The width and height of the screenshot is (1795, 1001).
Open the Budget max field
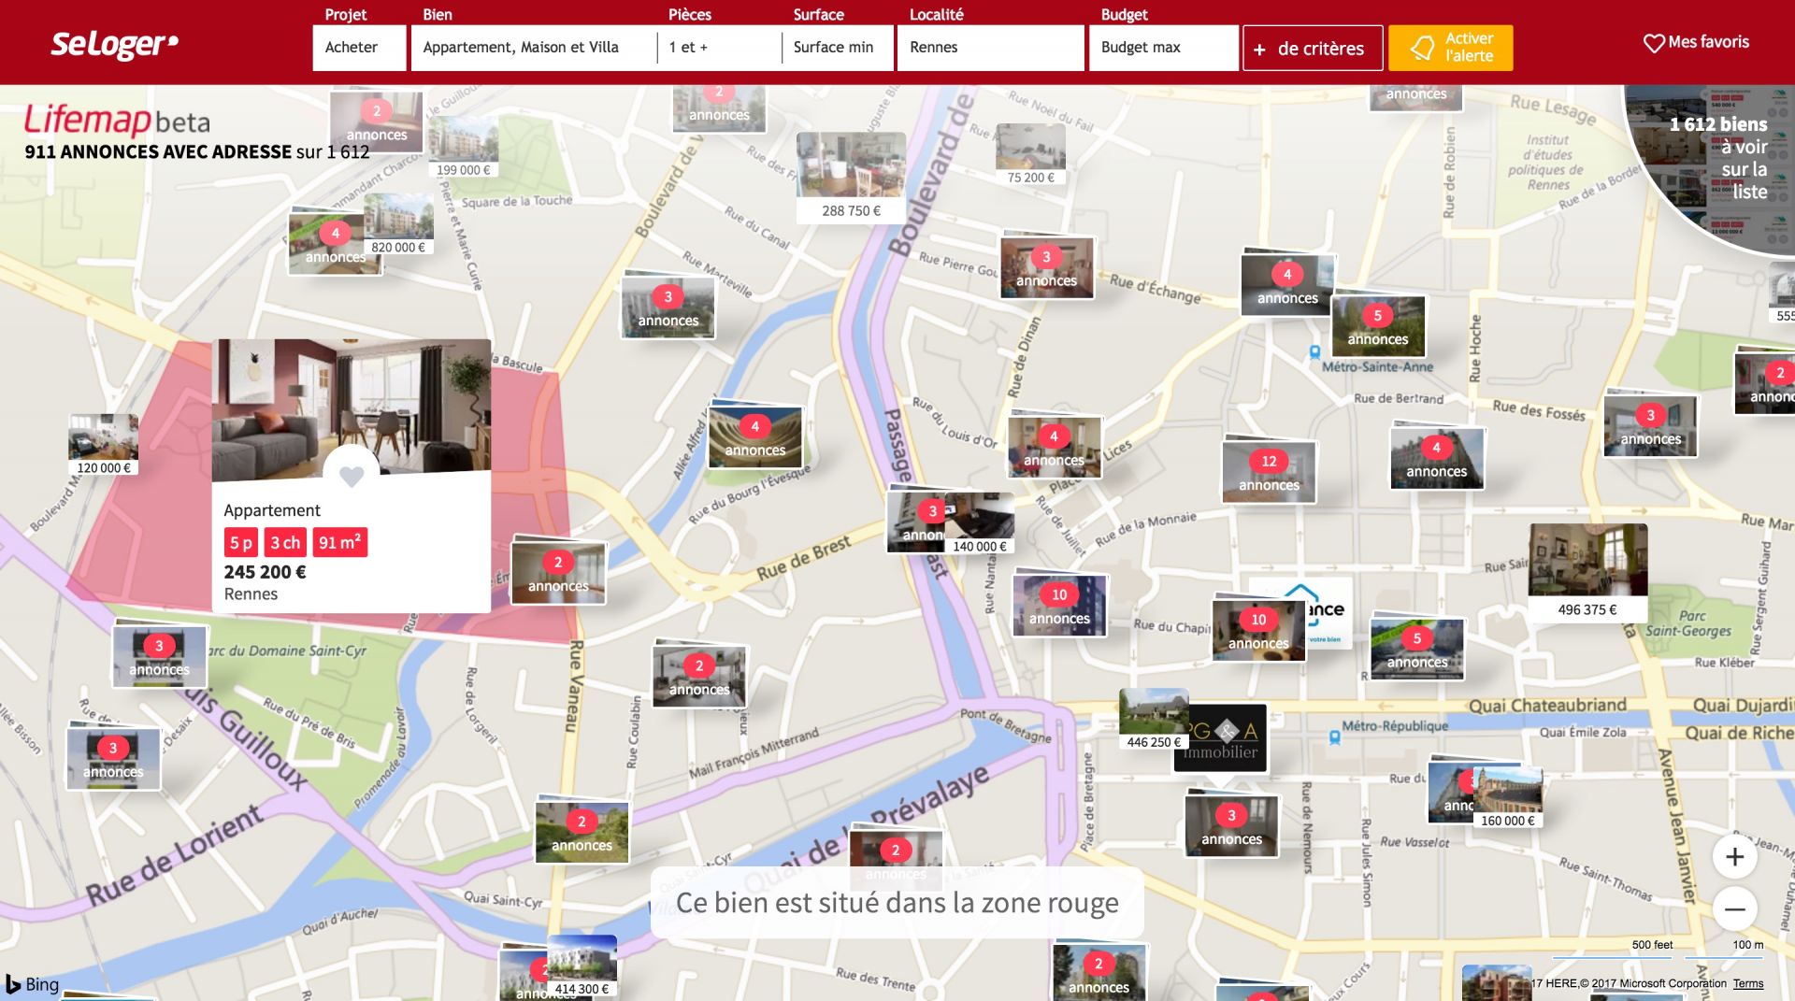pos(1164,48)
